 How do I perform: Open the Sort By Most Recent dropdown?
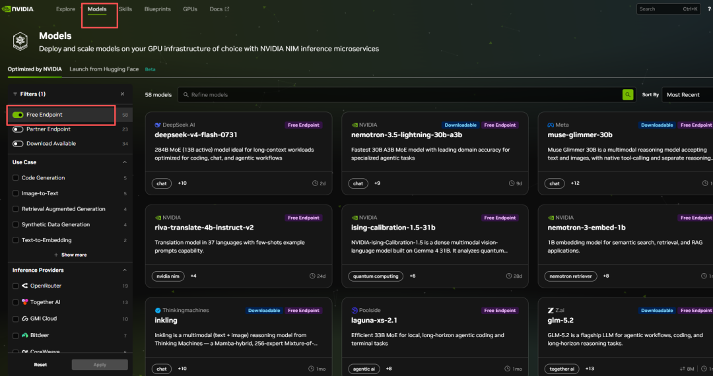tap(687, 94)
